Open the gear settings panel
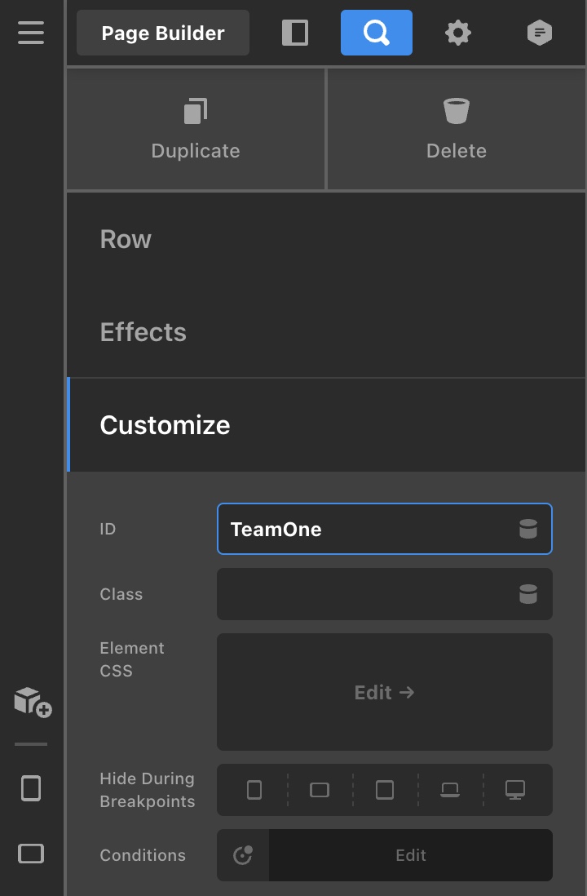 (x=458, y=33)
